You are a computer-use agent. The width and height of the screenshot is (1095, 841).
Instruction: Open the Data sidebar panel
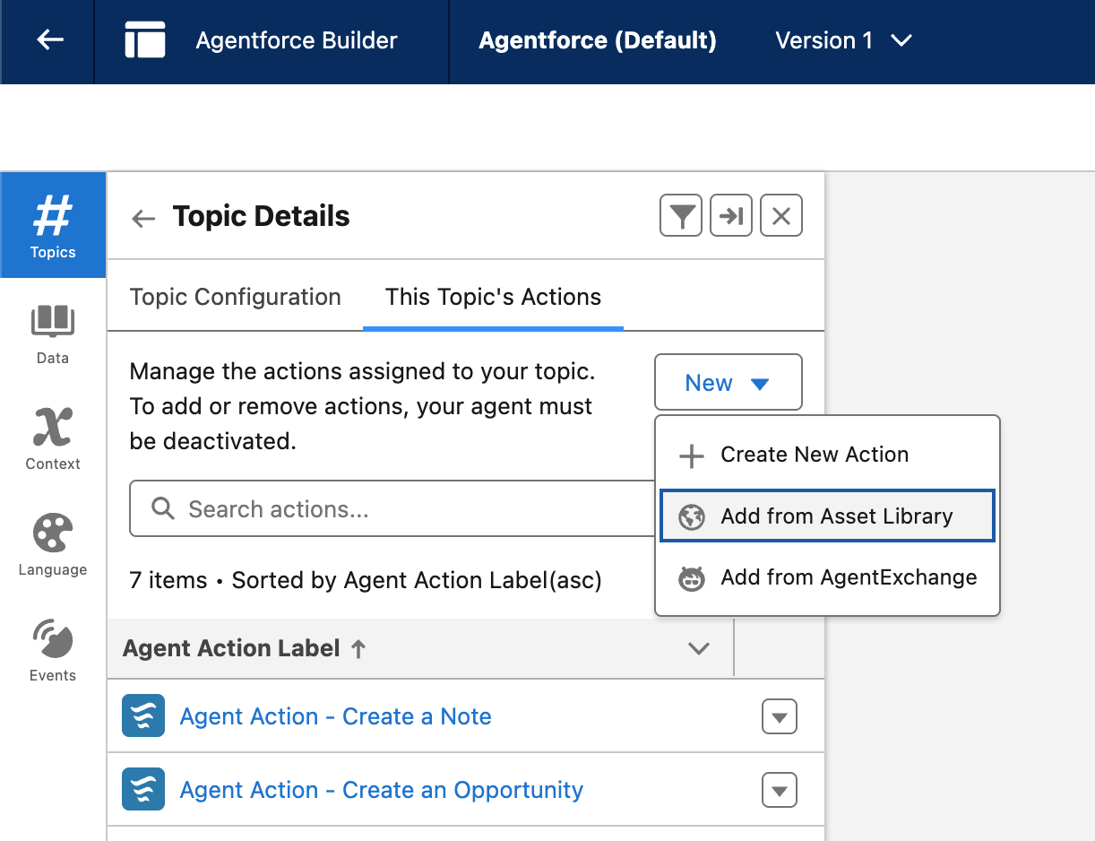point(53,334)
